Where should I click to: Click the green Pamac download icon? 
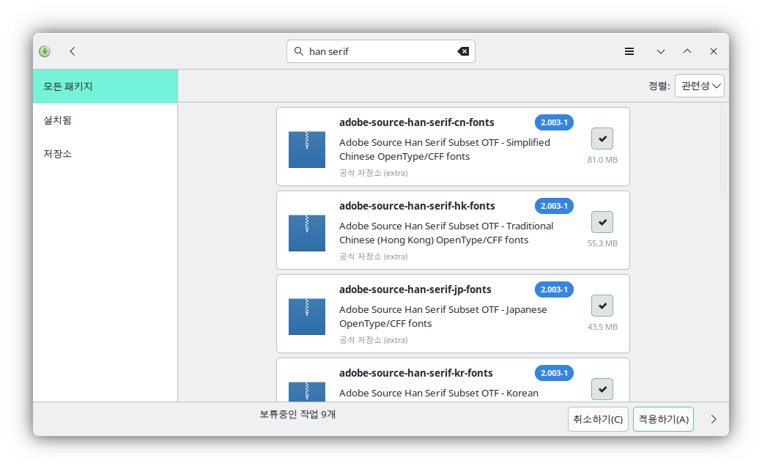pyautogui.click(x=45, y=51)
